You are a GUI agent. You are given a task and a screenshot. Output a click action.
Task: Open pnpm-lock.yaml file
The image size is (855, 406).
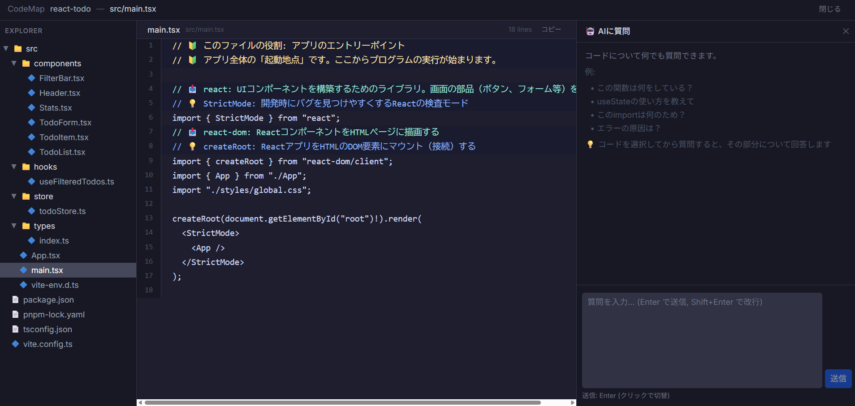(x=54, y=314)
